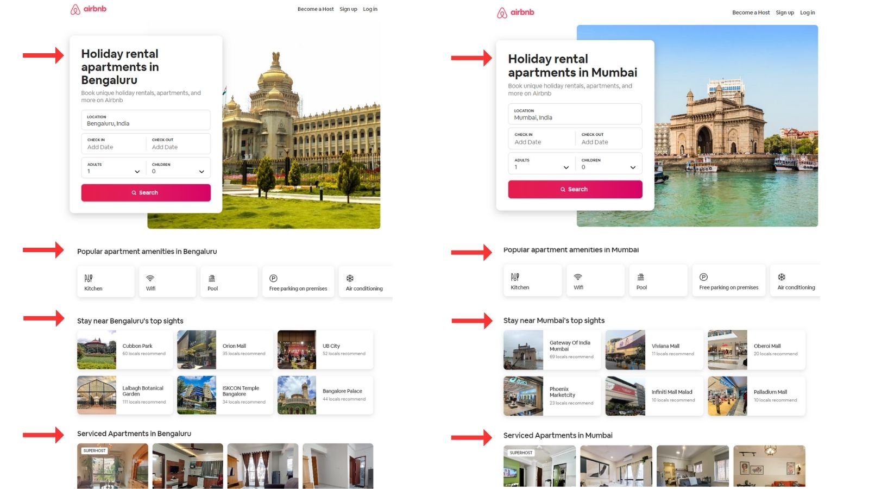
Task: Open Adults dropdown on Mumbai form
Action: point(541,164)
